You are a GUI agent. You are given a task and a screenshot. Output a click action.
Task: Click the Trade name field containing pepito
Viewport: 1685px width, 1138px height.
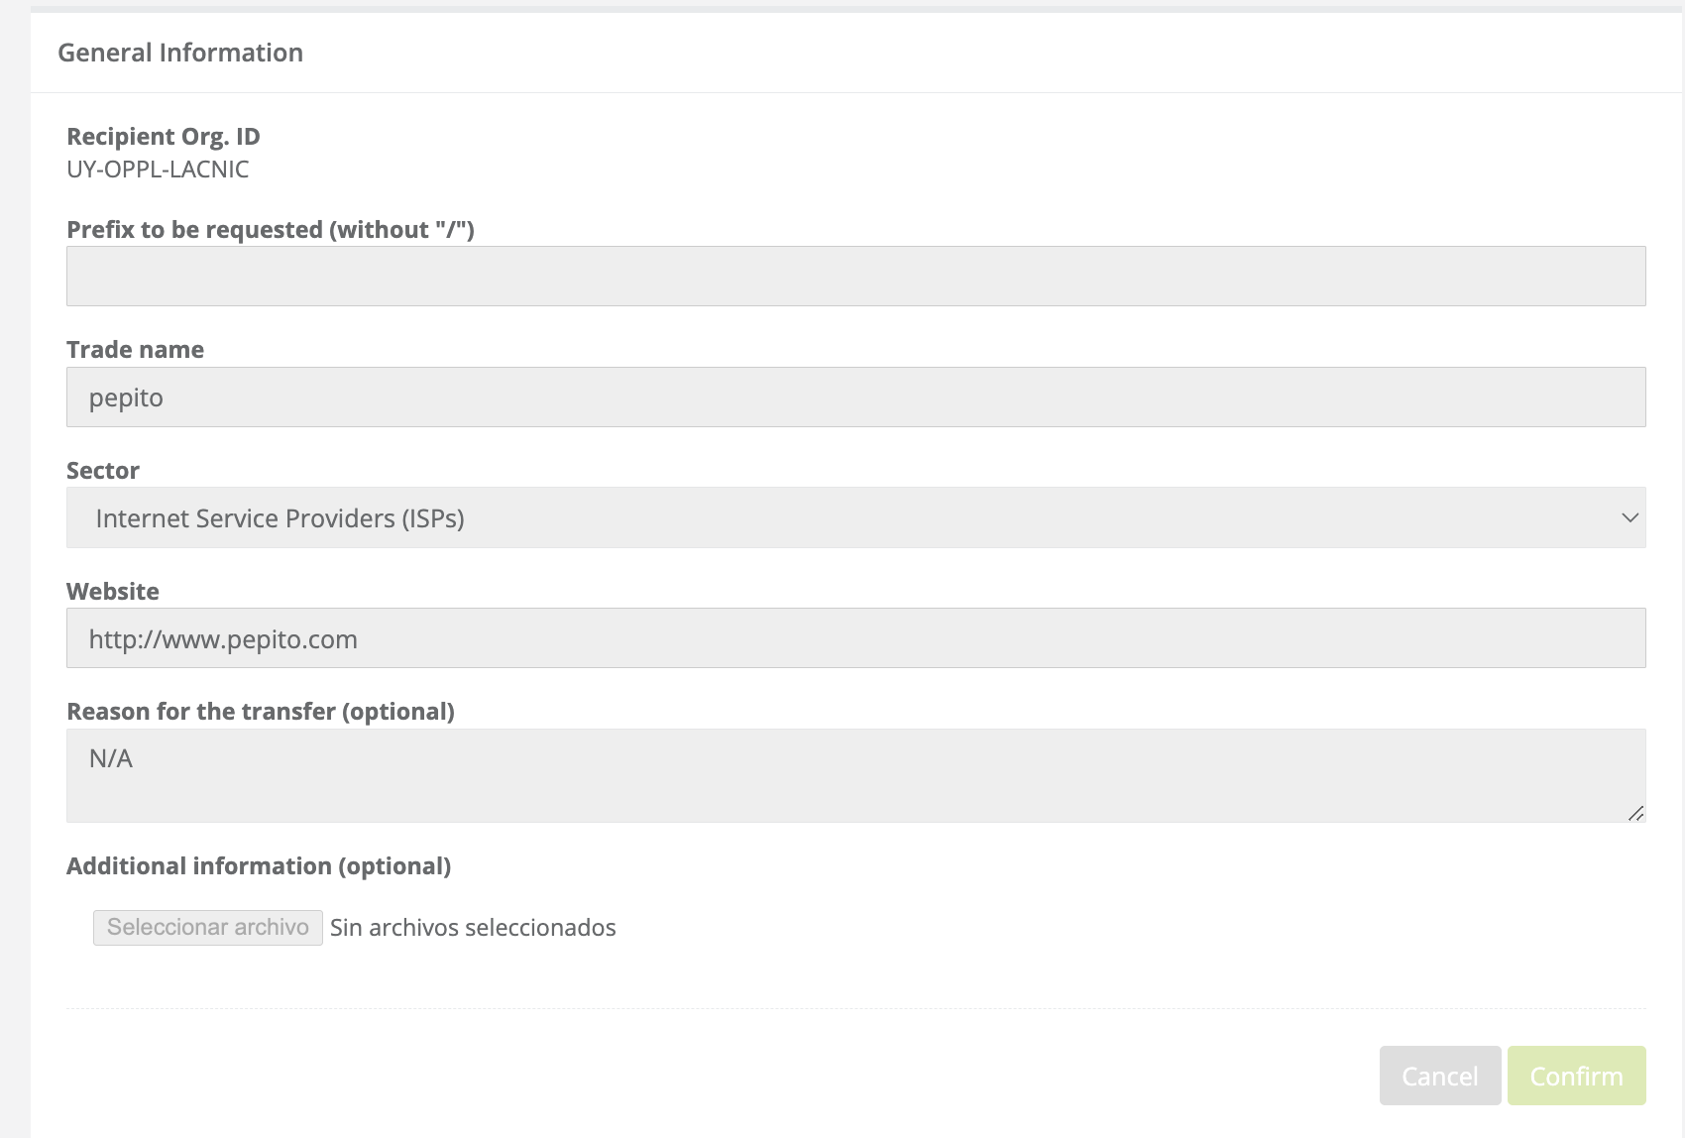[x=855, y=398]
